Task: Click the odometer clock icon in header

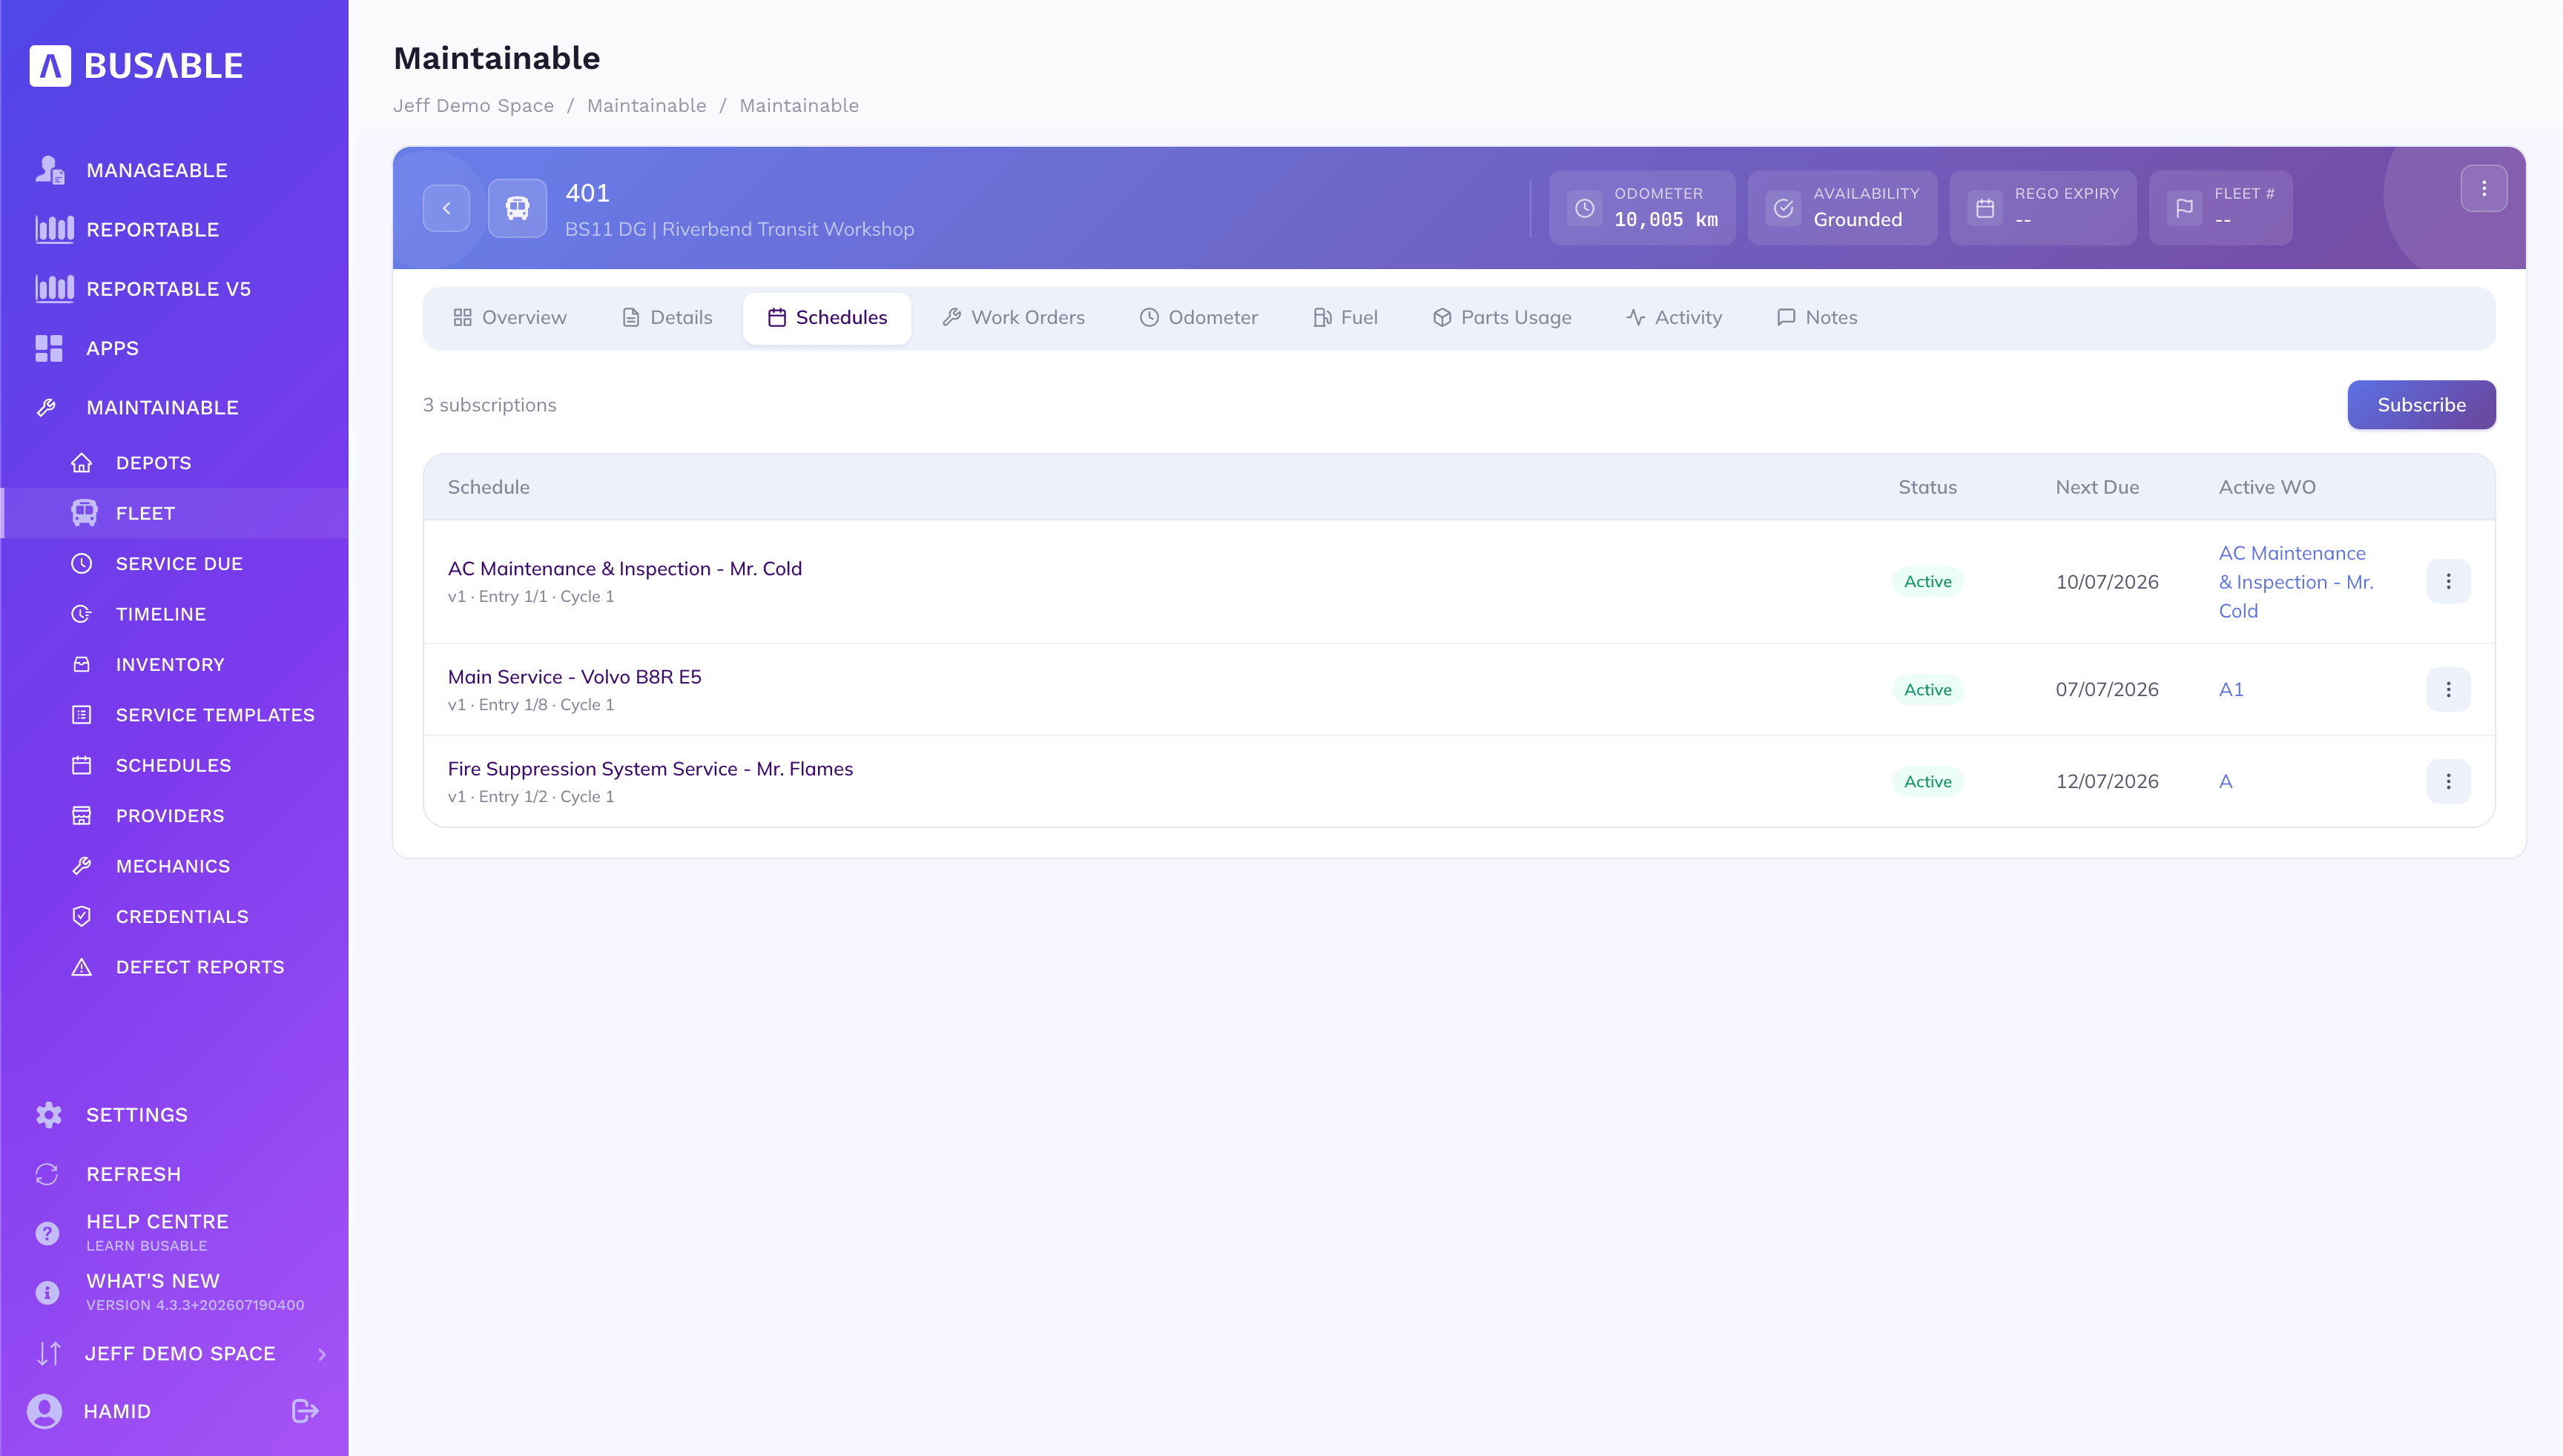Action: point(1585,208)
